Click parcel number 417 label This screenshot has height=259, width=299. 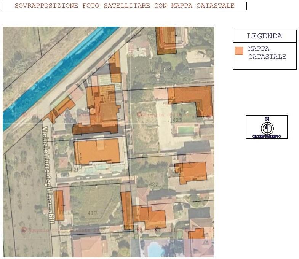(x=92, y=213)
